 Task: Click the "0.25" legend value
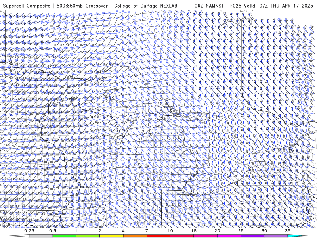(x=29, y=231)
